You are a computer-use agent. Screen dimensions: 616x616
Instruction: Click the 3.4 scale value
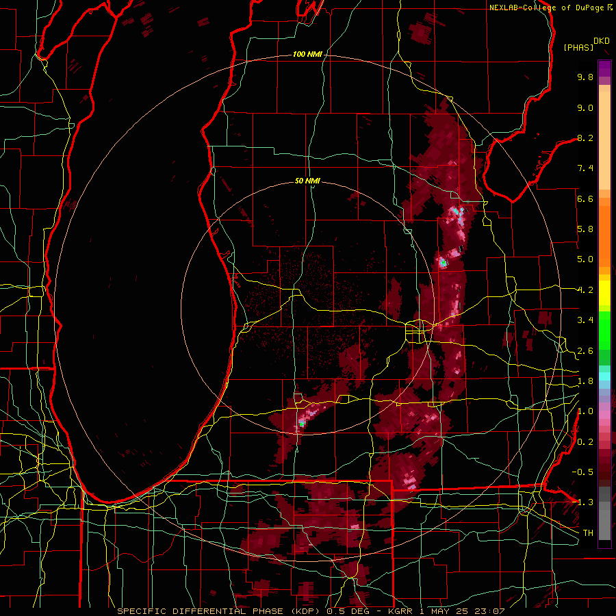pos(585,320)
